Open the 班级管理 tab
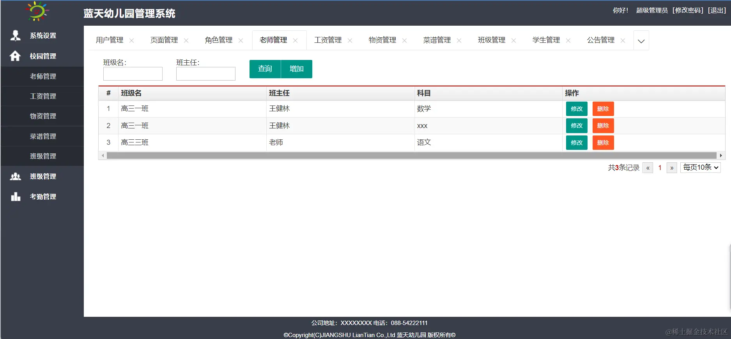Screen dimensions: 731x339 click(492, 40)
